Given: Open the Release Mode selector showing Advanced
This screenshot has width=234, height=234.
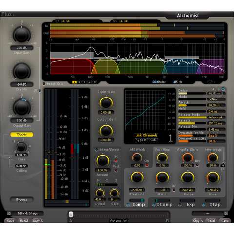Looking at the screenshot, I should click(216, 117).
